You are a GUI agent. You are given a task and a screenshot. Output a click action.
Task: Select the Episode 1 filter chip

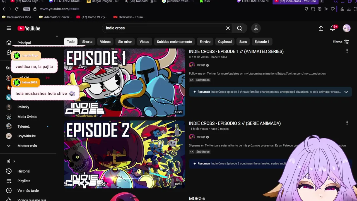point(262,42)
